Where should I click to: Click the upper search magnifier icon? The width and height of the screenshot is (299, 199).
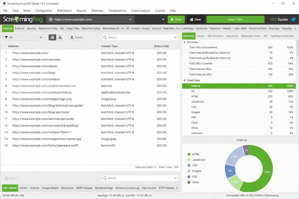point(105,37)
